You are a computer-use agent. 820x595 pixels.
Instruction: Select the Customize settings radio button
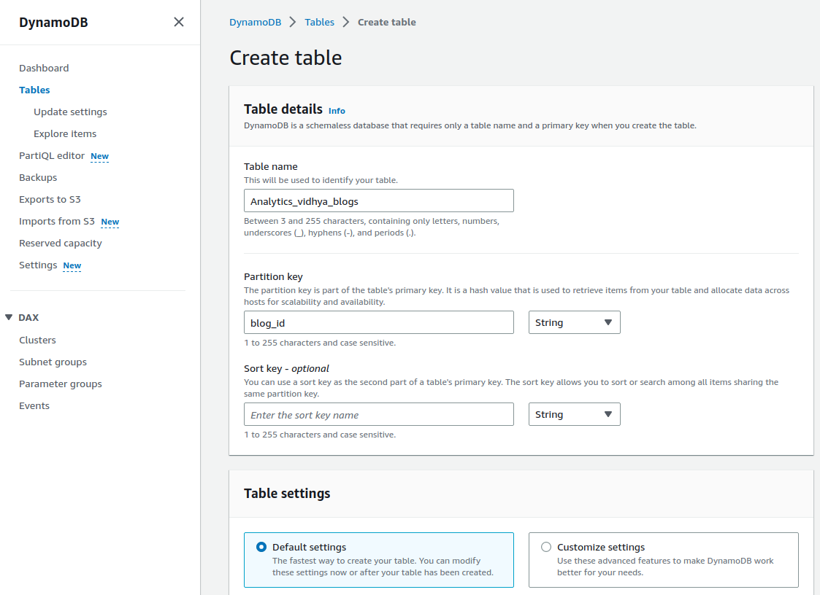546,547
